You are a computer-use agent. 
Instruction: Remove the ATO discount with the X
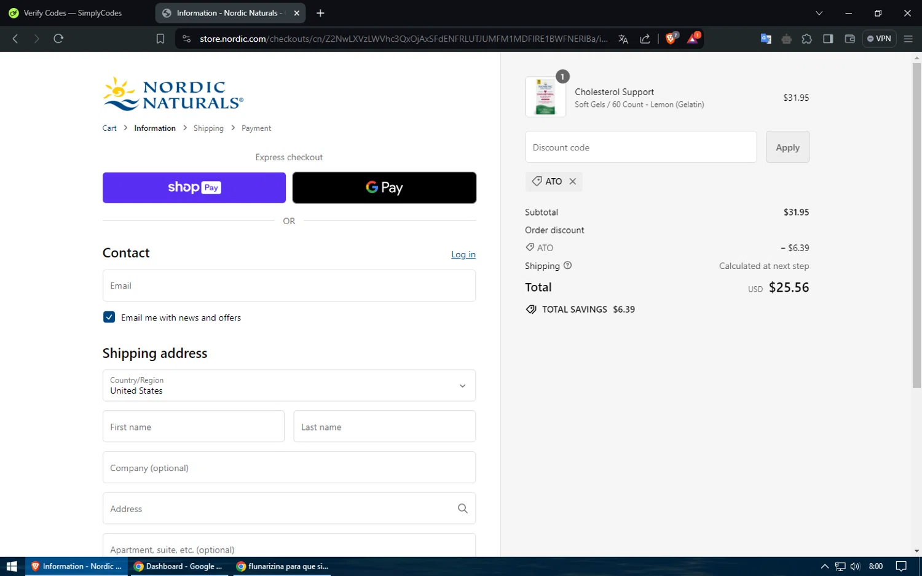(x=573, y=182)
